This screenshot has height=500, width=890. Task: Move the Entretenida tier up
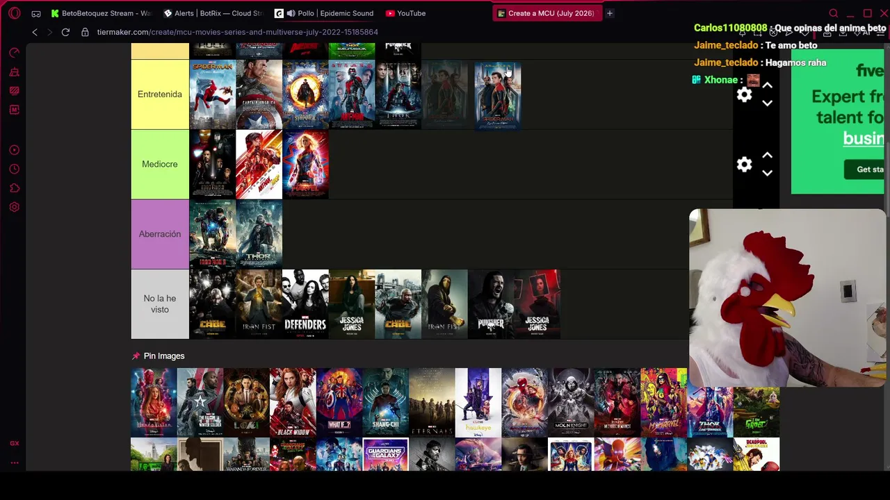click(x=767, y=85)
